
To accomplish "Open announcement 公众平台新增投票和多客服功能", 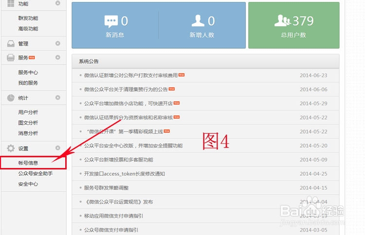I will point(118,160).
